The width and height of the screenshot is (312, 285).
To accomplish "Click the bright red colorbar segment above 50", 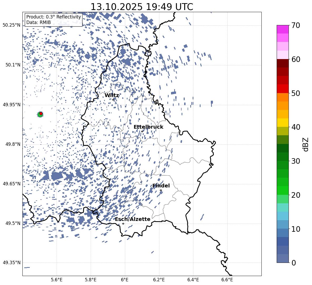I will coord(282,89).
